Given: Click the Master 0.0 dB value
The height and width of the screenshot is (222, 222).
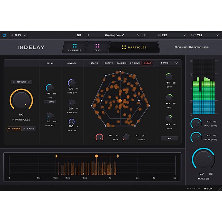Looking at the screenshot, I should 202,174.
